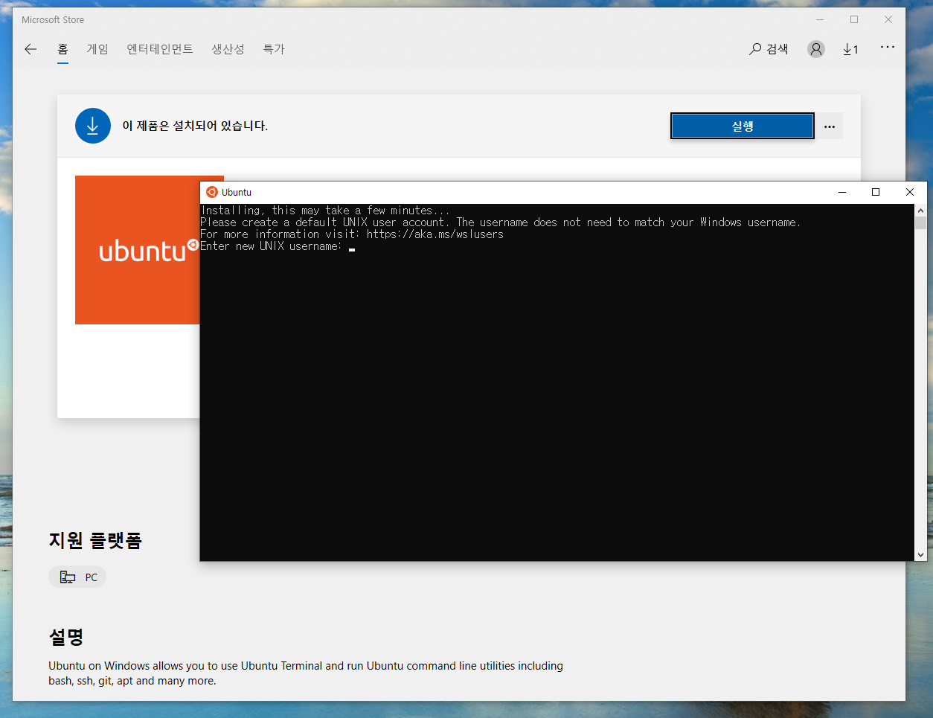Click the Ubuntu logo thumbnail in Store
Screen dimensions: 933x718
pos(138,250)
